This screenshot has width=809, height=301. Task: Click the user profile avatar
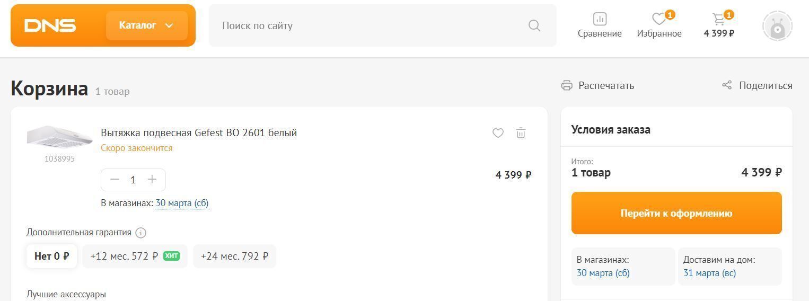(x=777, y=26)
